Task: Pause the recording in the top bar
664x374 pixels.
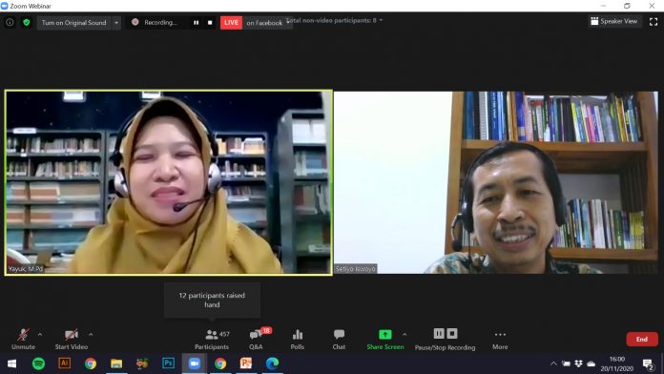Action: [x=197, y=23]
